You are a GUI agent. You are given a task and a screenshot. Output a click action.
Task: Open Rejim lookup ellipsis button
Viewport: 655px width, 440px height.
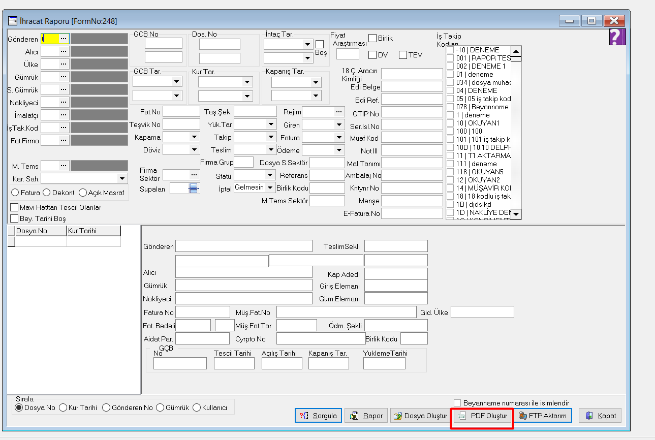(x=339, y=112)
